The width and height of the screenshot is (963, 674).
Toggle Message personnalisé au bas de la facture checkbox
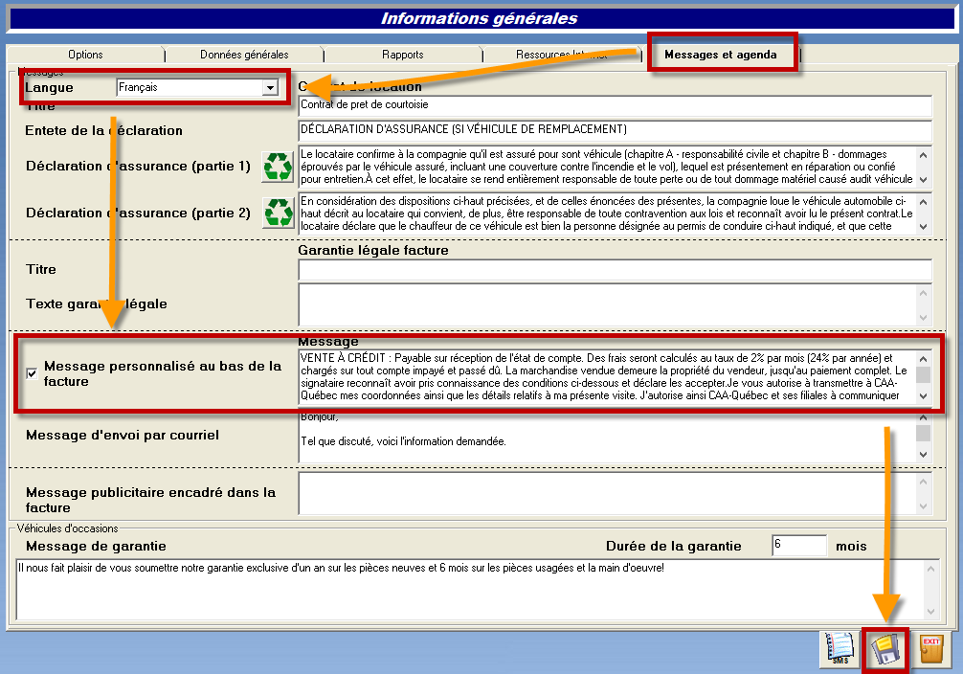tap(32, 373)
